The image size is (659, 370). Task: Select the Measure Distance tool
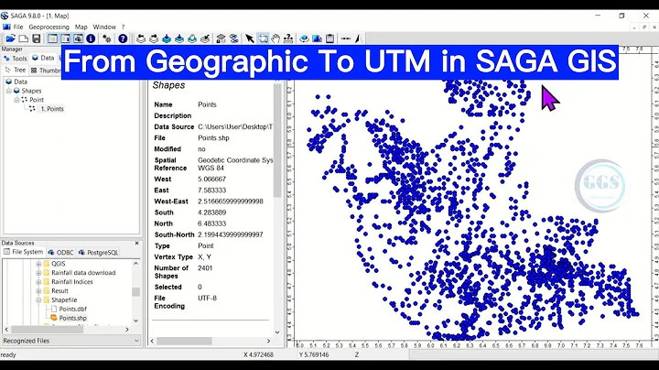(x=288, y=38)
